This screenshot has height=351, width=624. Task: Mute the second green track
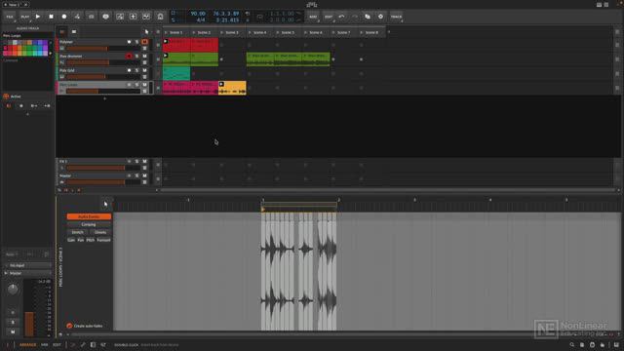(x=145, y=57)
